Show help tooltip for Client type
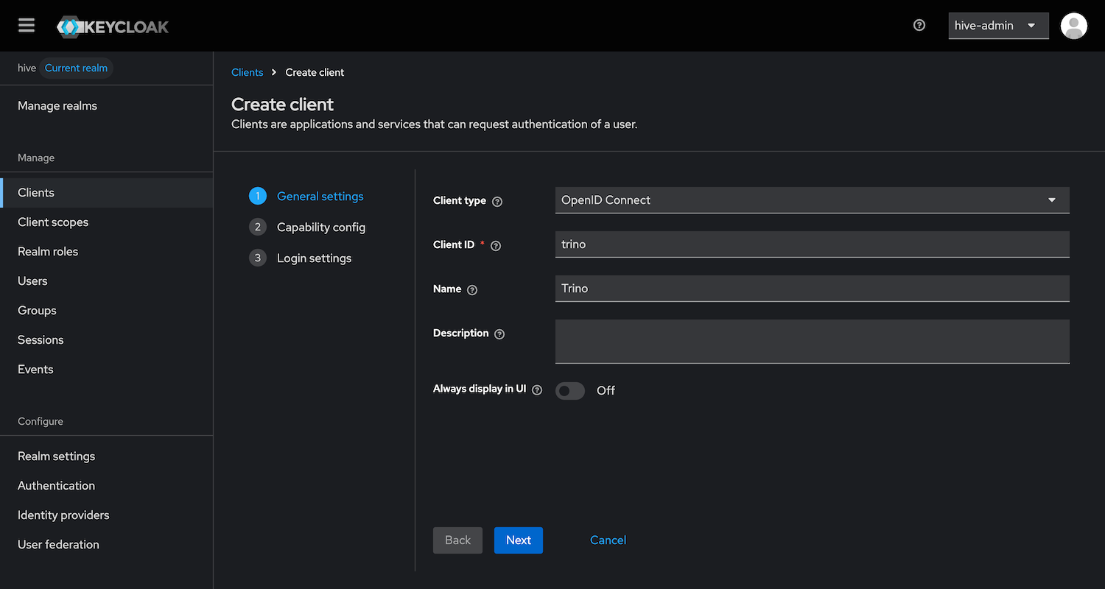The image size is (1105, 589). [497, 202]
